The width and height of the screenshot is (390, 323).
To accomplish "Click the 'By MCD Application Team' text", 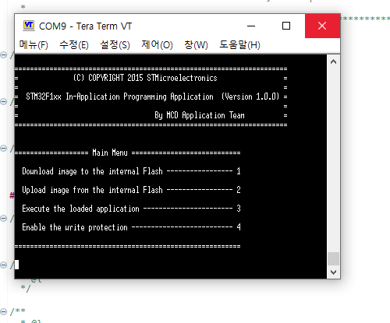I will click(200, 115).
